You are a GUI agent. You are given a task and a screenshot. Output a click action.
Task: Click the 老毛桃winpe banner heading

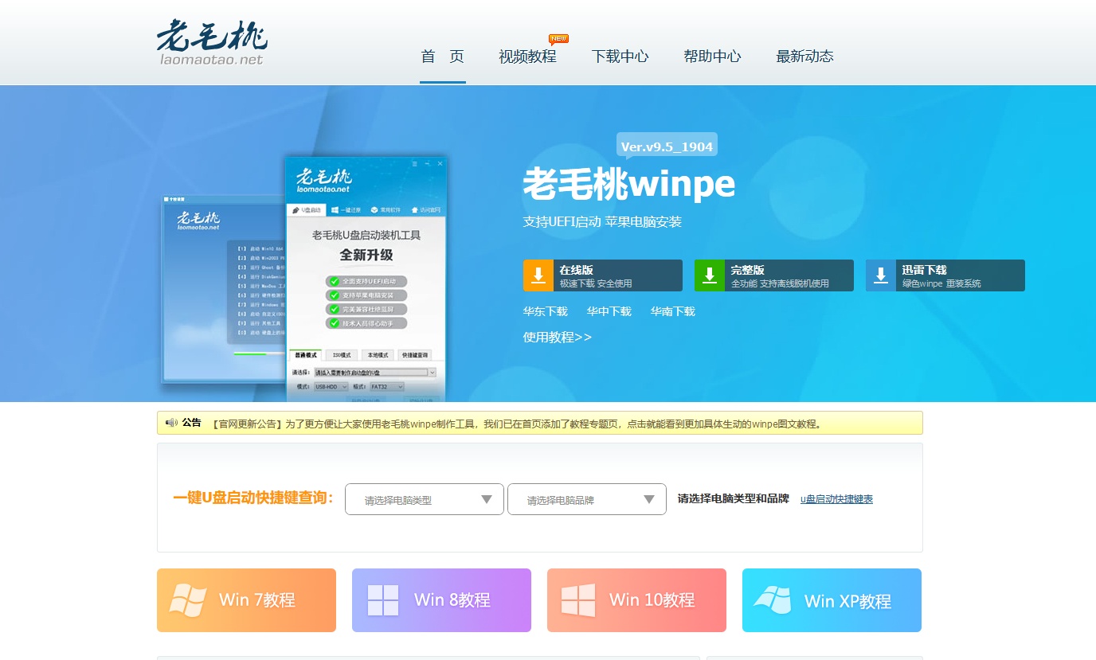[x=628, y=185]
